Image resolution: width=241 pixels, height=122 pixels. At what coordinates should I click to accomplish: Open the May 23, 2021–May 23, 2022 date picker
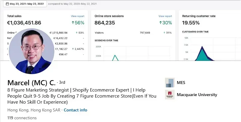[25, 4]
